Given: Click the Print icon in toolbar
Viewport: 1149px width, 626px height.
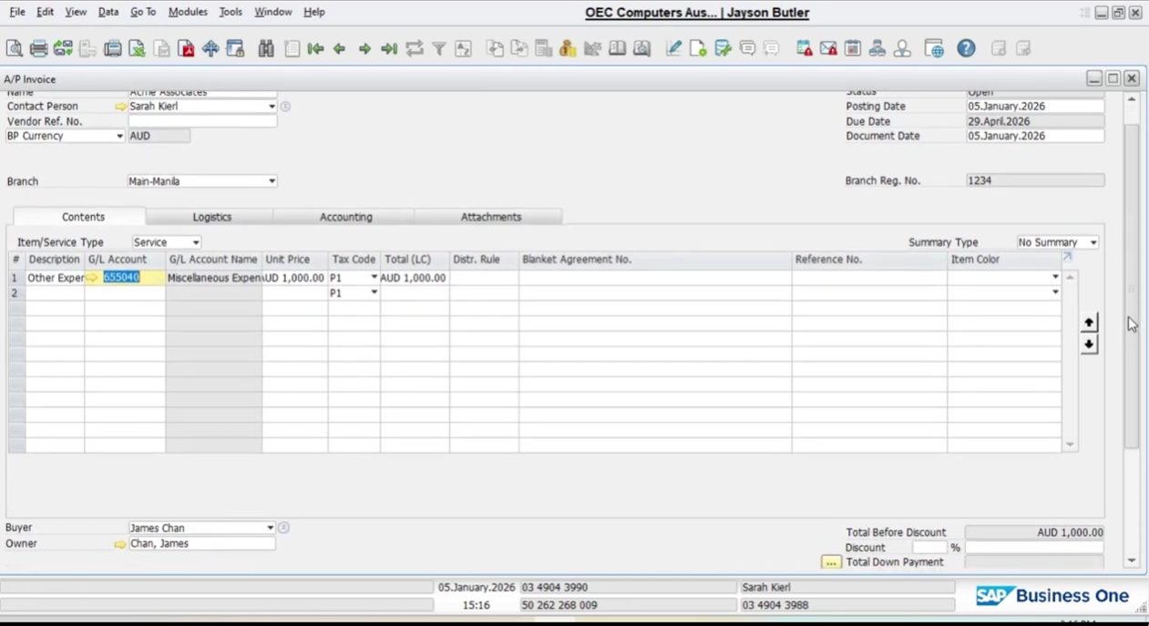Looking at the screenshot, I should (x=38, y=48).
